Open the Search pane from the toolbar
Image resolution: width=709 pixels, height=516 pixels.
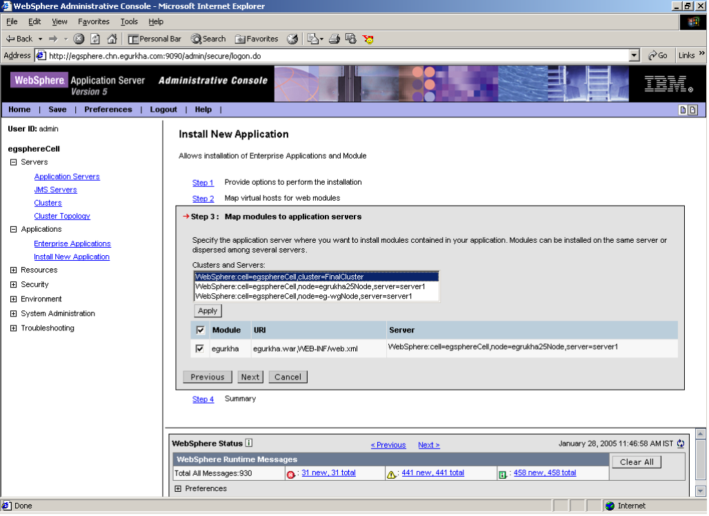coord(208,39)
